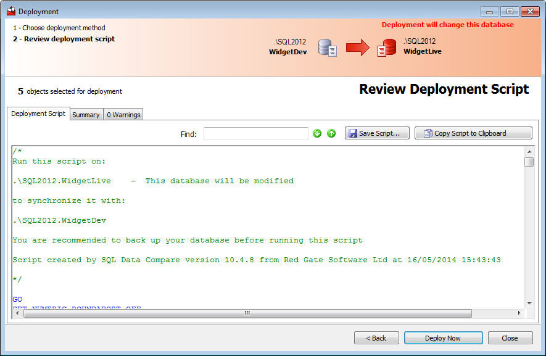Click the horizontal scrollbar right arrow
546x356 pixels.
pyautogui.click(x=519, y=313)
